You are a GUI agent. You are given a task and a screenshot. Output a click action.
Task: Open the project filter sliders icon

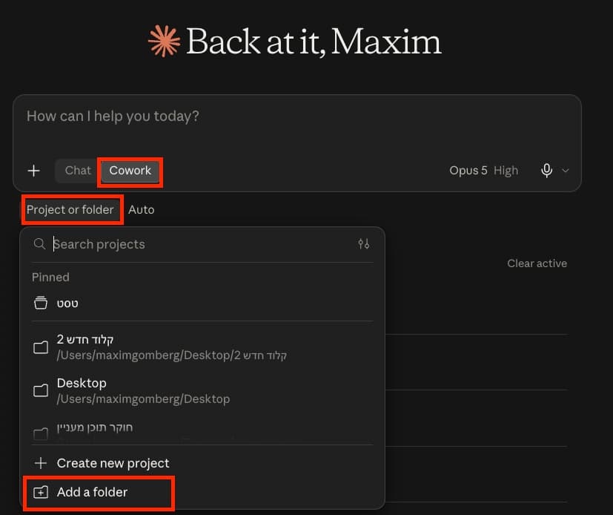364,244
